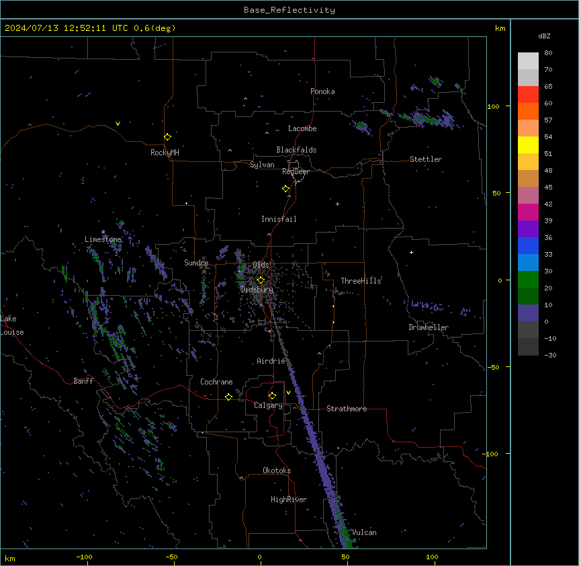The height and width of the screenshot is (566, 579).
Task: Select the bright yellow swatch in dBZ legend
Action: [528, 145]
